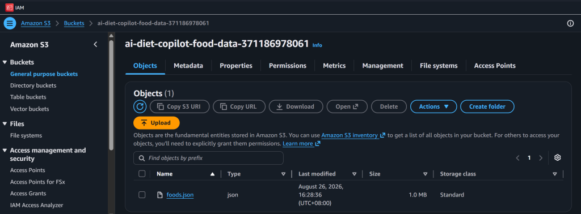
Task: Open the Type column sort dropdown
Action: [284, 174]
